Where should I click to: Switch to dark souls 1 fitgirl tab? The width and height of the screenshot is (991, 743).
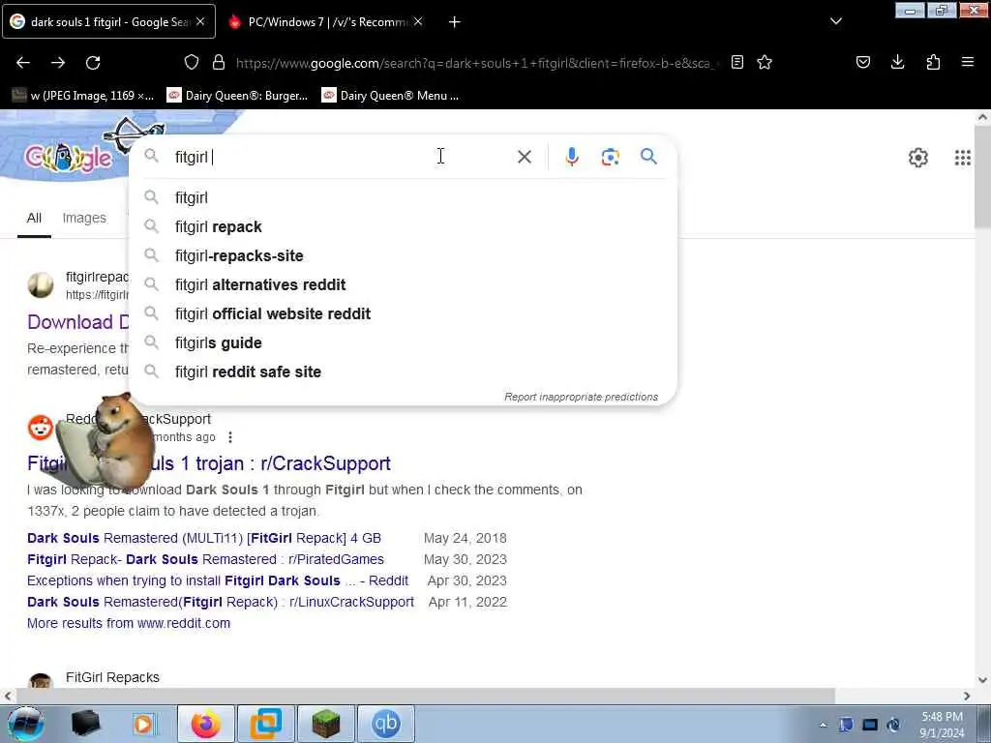(x=108, y=21)
